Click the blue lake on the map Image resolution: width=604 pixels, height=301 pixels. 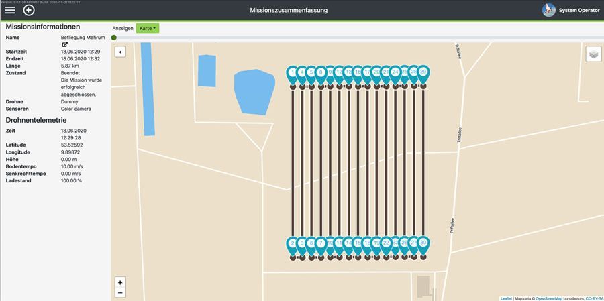[x=254, y=91]
